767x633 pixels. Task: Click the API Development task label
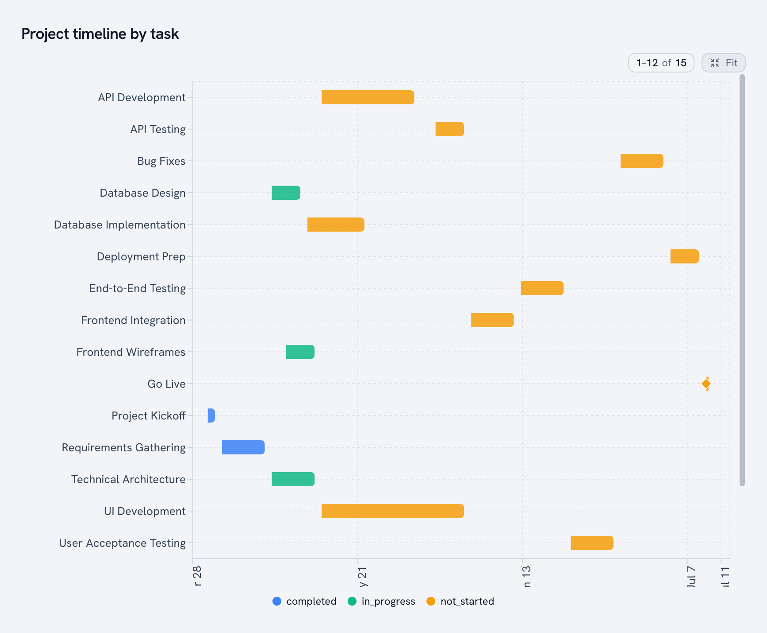[x=142, y=97]
